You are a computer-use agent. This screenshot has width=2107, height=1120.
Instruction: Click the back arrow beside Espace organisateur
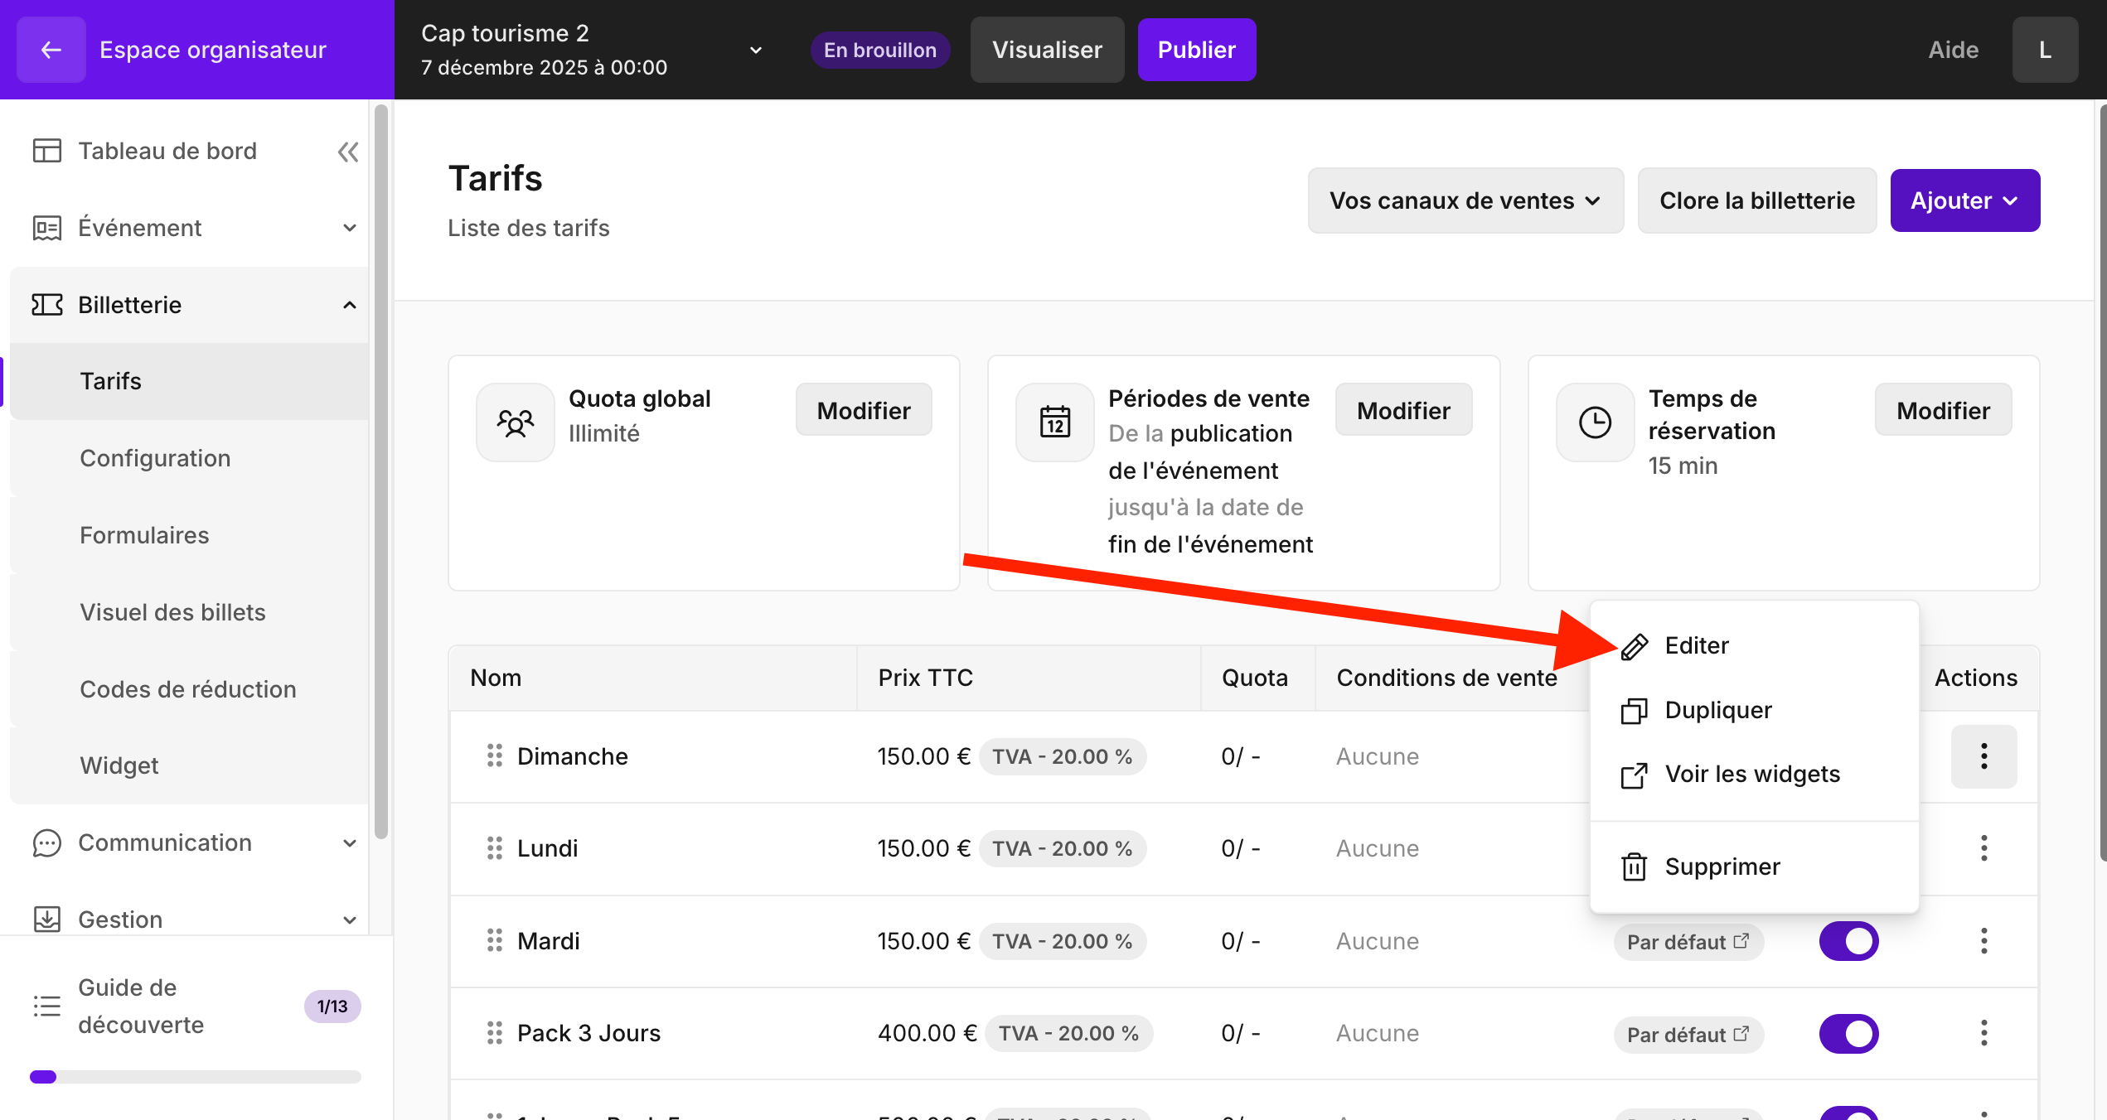(51, 50)
